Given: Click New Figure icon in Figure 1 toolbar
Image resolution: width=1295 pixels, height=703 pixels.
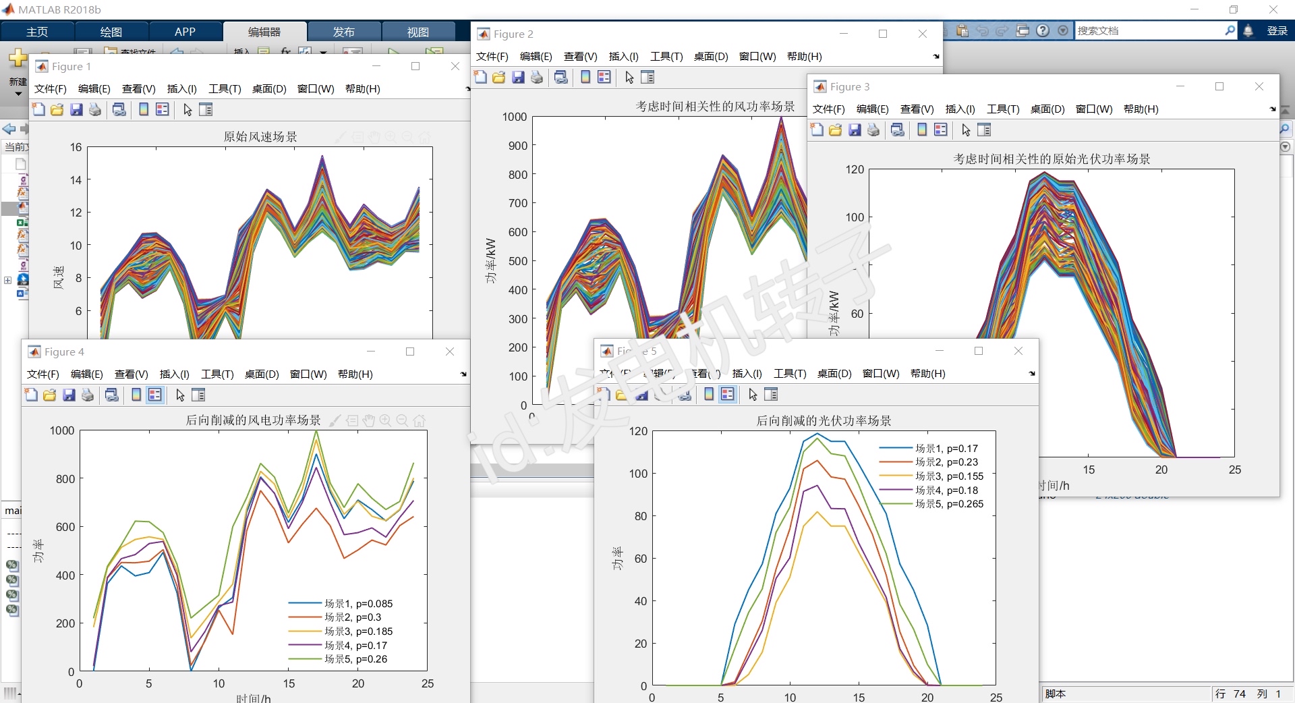Looking at the screenshot, I should [x=39, y=109].
